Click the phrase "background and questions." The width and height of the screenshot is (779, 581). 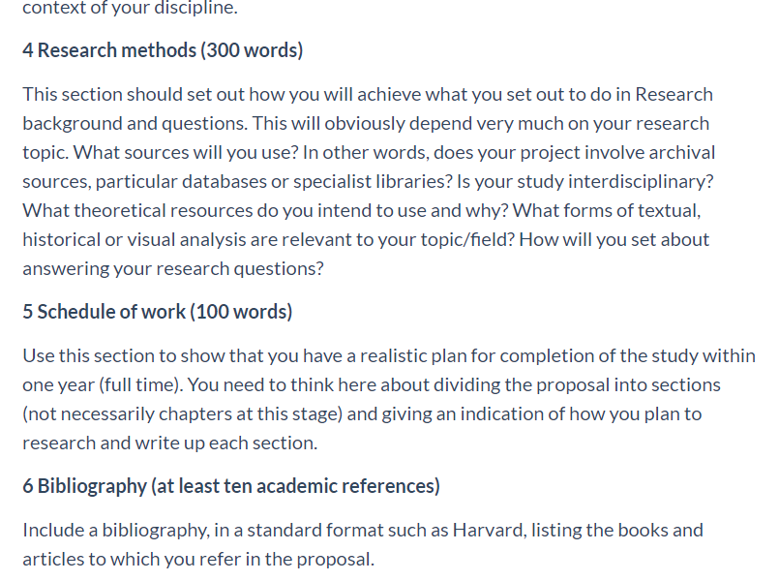135,124
